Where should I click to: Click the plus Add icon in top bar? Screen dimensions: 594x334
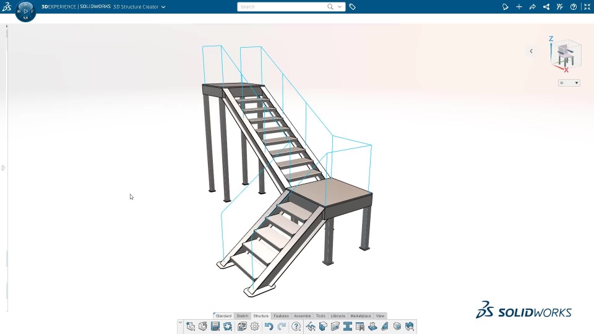tap(519, 7)
